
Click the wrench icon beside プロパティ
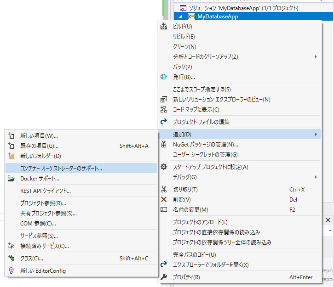pyautogui.click(x=164, y=277)
